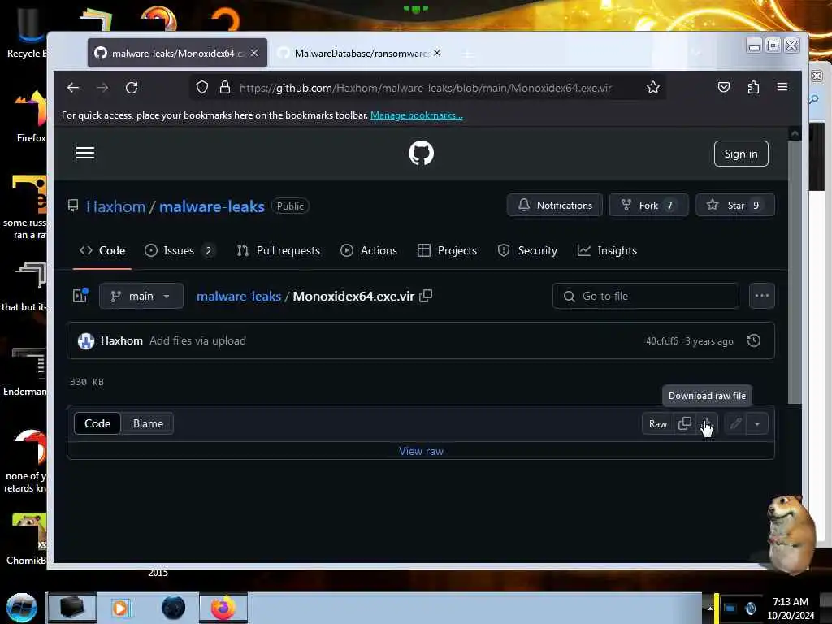The width and height of the screenshot is (832, 624).
Task: Open the View raw link
Action: 421,451
